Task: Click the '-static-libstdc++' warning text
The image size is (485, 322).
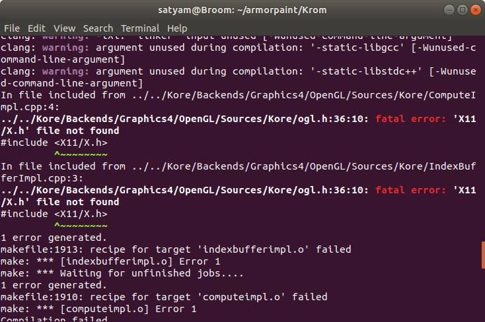Action: [366, 71]
